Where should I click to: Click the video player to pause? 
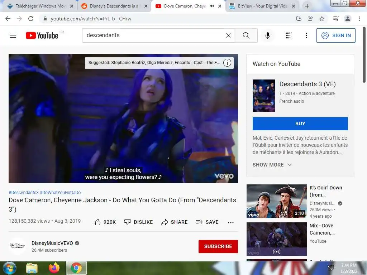click(x=123, y=119)
